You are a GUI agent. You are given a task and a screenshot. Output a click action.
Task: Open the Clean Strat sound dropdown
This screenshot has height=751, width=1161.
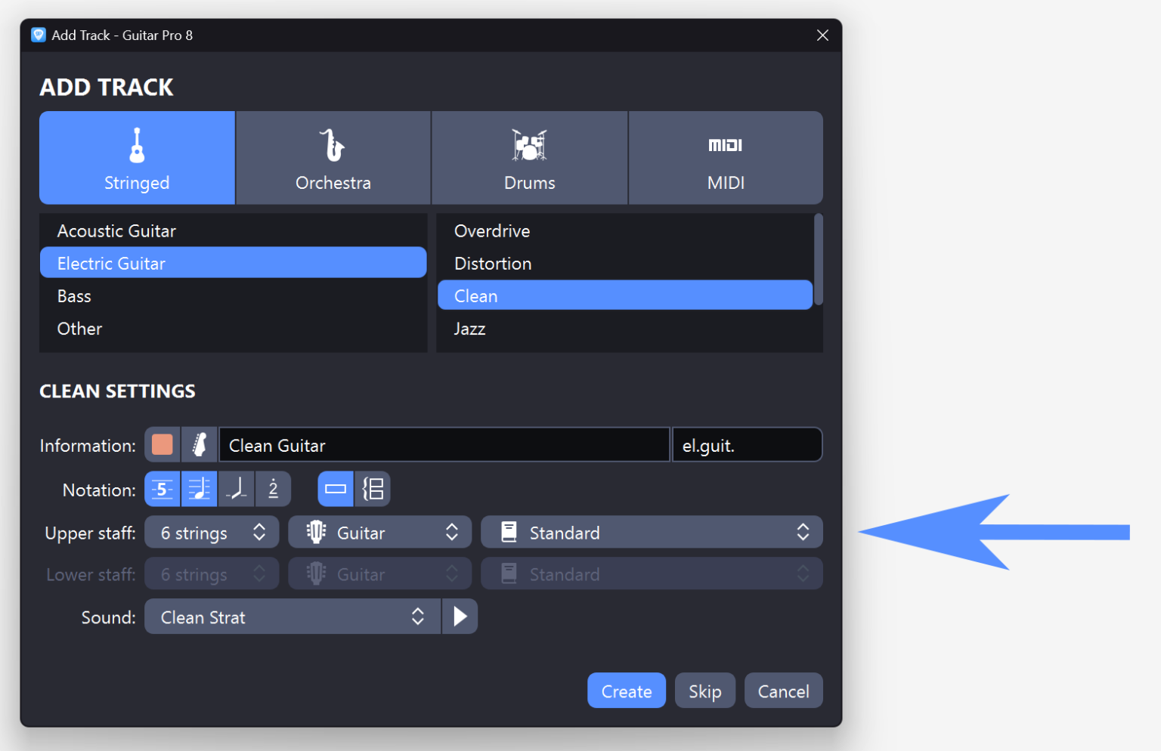point(293,617)
